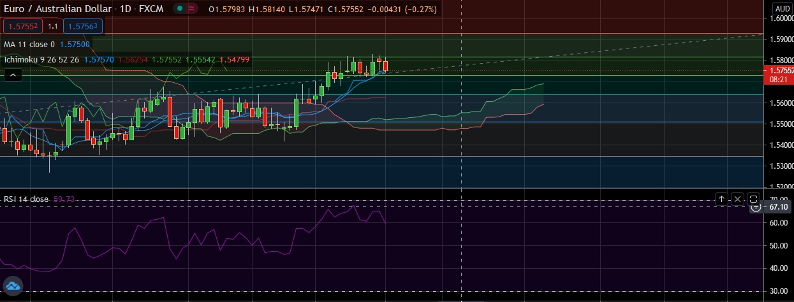
Task: Collapse the indicator legend with chevron button
Action: 13,75
